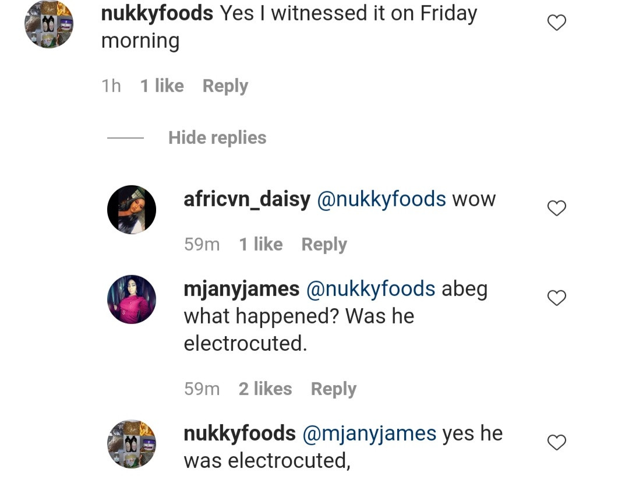This screenshot has width=629, height=486.
Task: Like nukkyfoods' Friday morning comment
Action: click(x=557, y=23)
